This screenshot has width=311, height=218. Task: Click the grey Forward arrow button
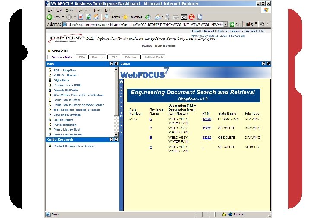(x=69, y=17)
